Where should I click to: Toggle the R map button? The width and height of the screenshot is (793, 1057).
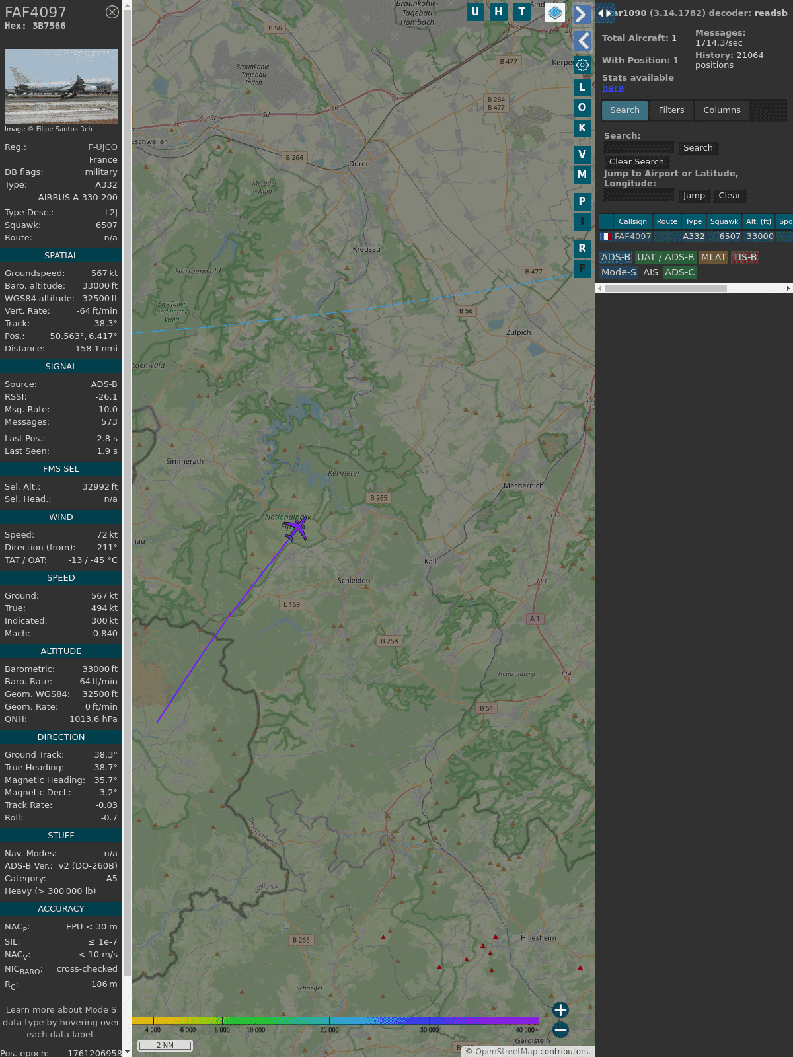582,248
